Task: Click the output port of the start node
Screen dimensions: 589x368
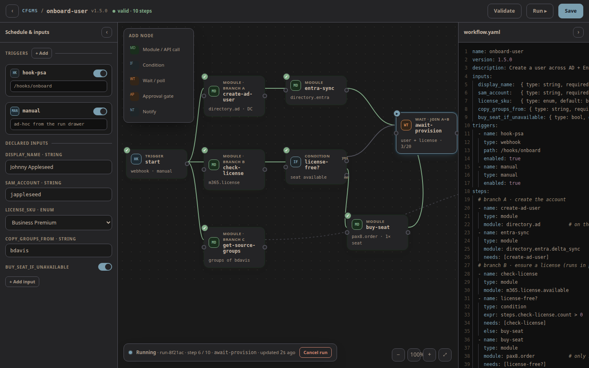Action: 187,164
